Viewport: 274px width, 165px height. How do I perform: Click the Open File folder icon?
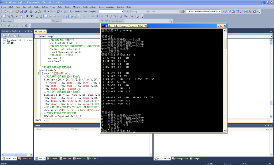pos(17,12)
